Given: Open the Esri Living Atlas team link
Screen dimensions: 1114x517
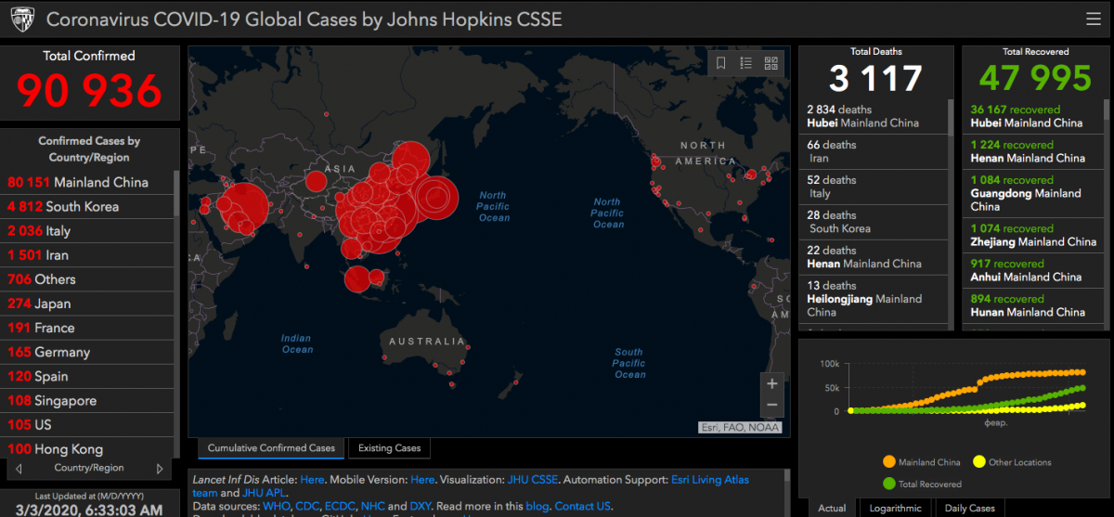Looking at the screenshot, I should pyautogui.click(x=709, y=480).
